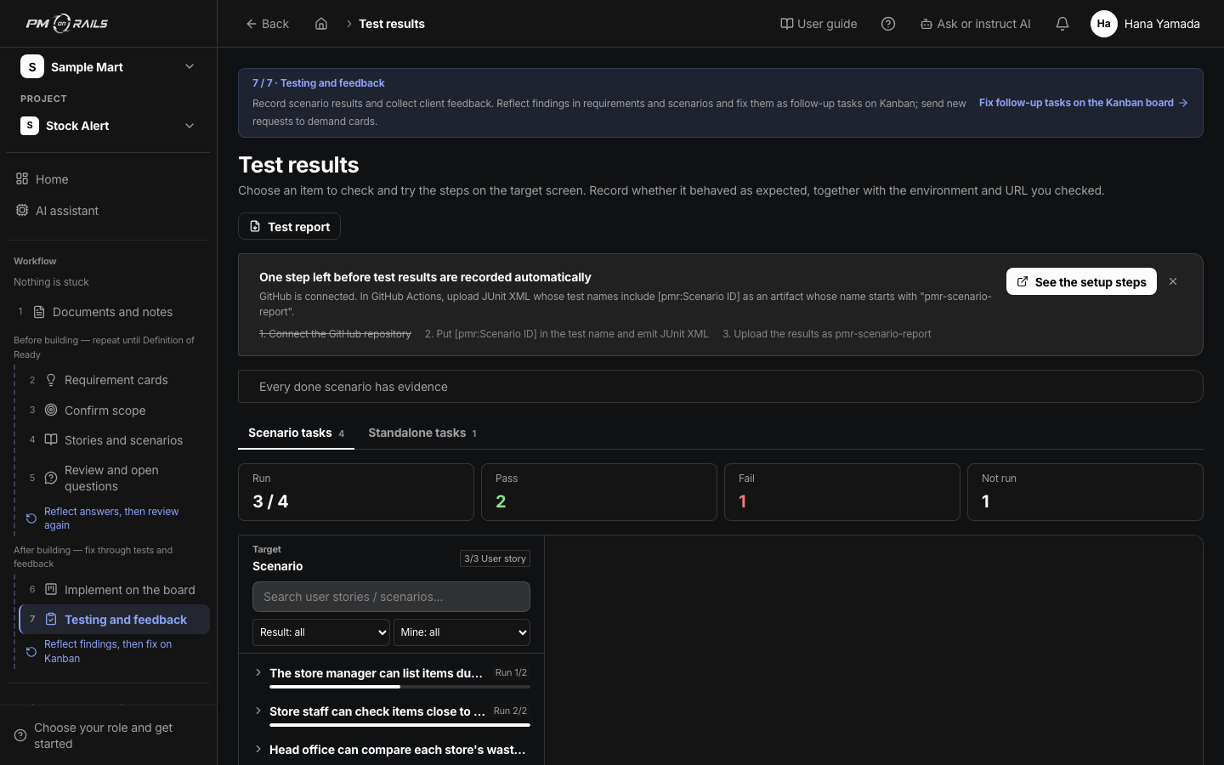Switch to Scenario tasks tab
1224x765 pixels.
coord(296,433)
